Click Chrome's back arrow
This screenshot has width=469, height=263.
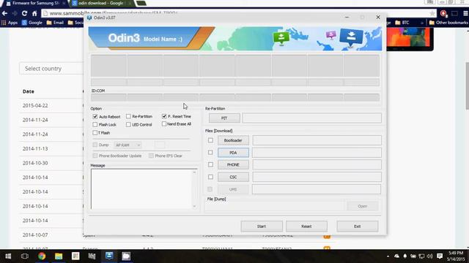4,13
